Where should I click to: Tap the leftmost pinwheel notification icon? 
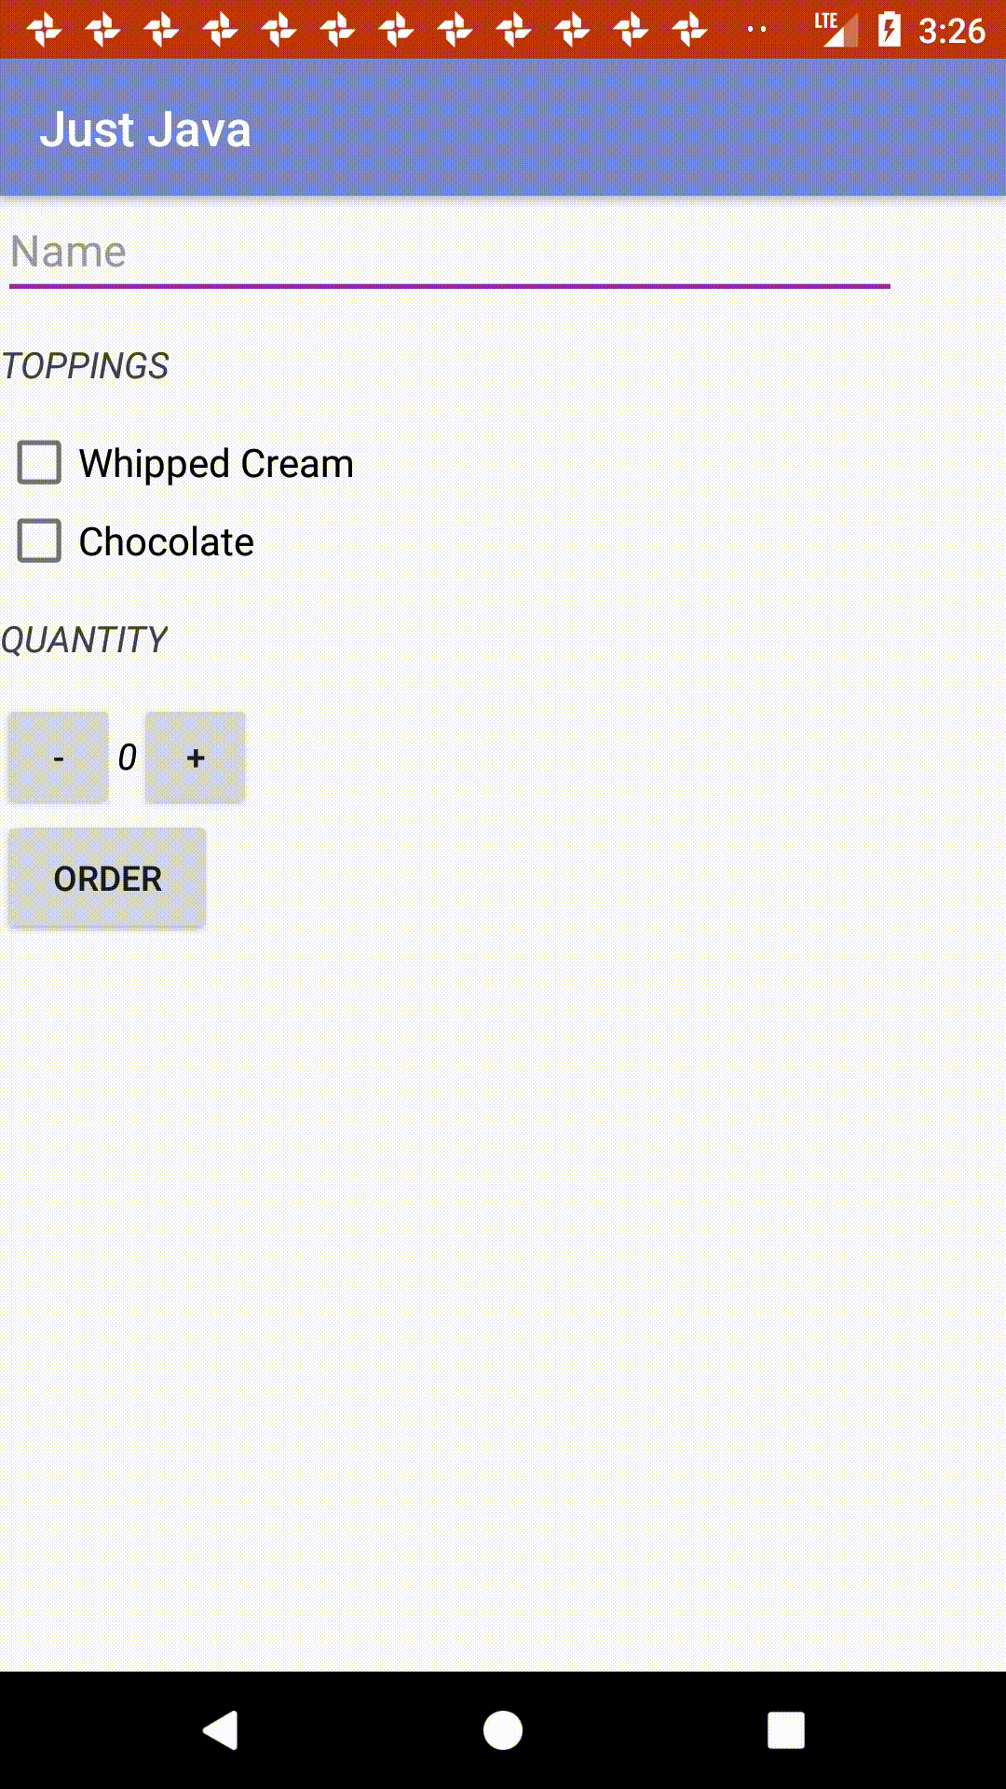(44, 30)
